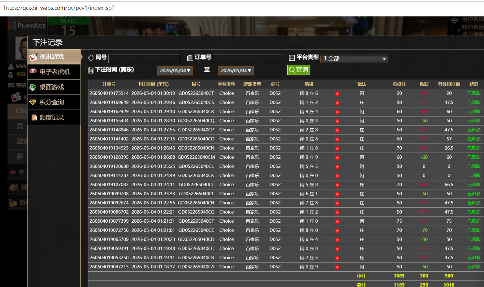Viewport: 484px width, 287px height.
Task: Open the 额度记录 tab
Action: [54, 118]
